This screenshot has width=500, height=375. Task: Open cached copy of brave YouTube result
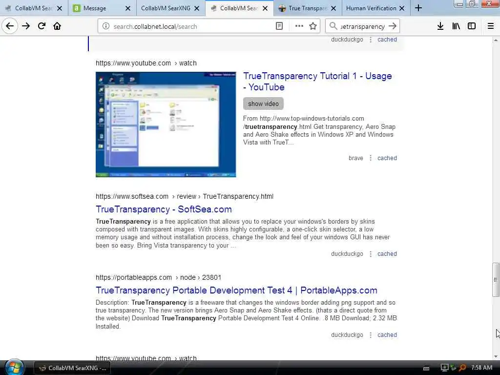pyautogui.click(x=387, y=158)
